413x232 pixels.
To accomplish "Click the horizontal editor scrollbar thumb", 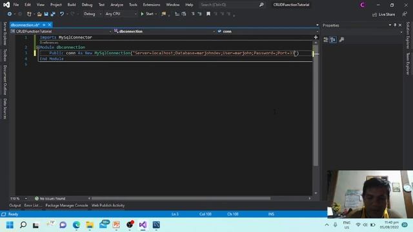I will [x=181, y=198].
